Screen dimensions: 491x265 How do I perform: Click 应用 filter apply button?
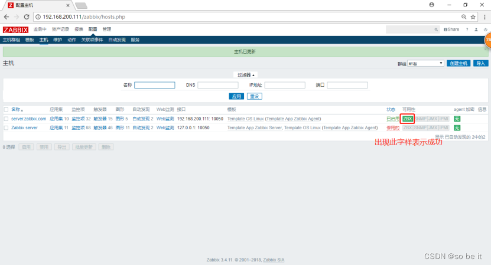click(236, 96)
